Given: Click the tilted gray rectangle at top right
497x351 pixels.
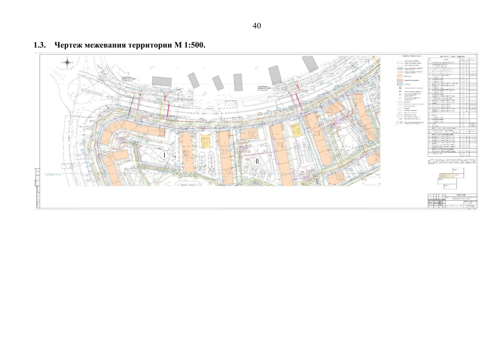Looking at the screenshot, I should [x=310, y=64].
